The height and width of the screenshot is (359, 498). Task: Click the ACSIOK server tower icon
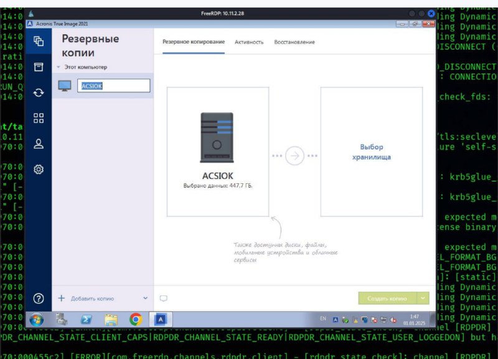click(217, 137)
